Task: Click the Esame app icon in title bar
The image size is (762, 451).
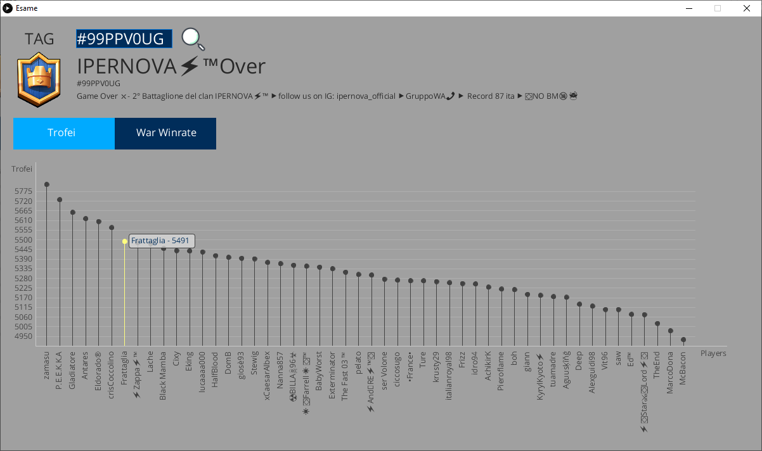Action: (x=8, y=8)
